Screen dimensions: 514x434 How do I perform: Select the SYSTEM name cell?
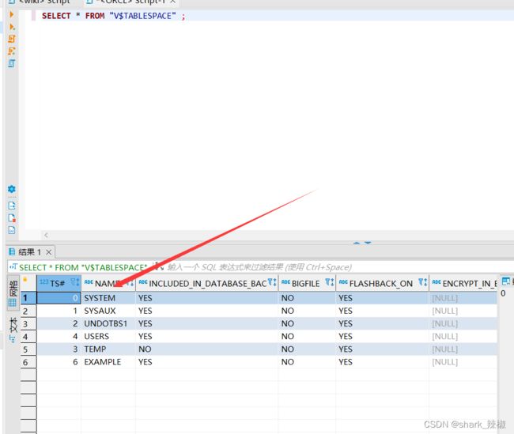(x=108, y=298)
